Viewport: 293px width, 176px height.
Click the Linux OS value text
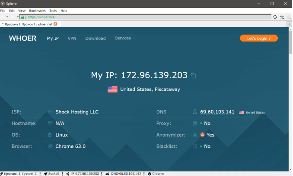tap(61, 135)
